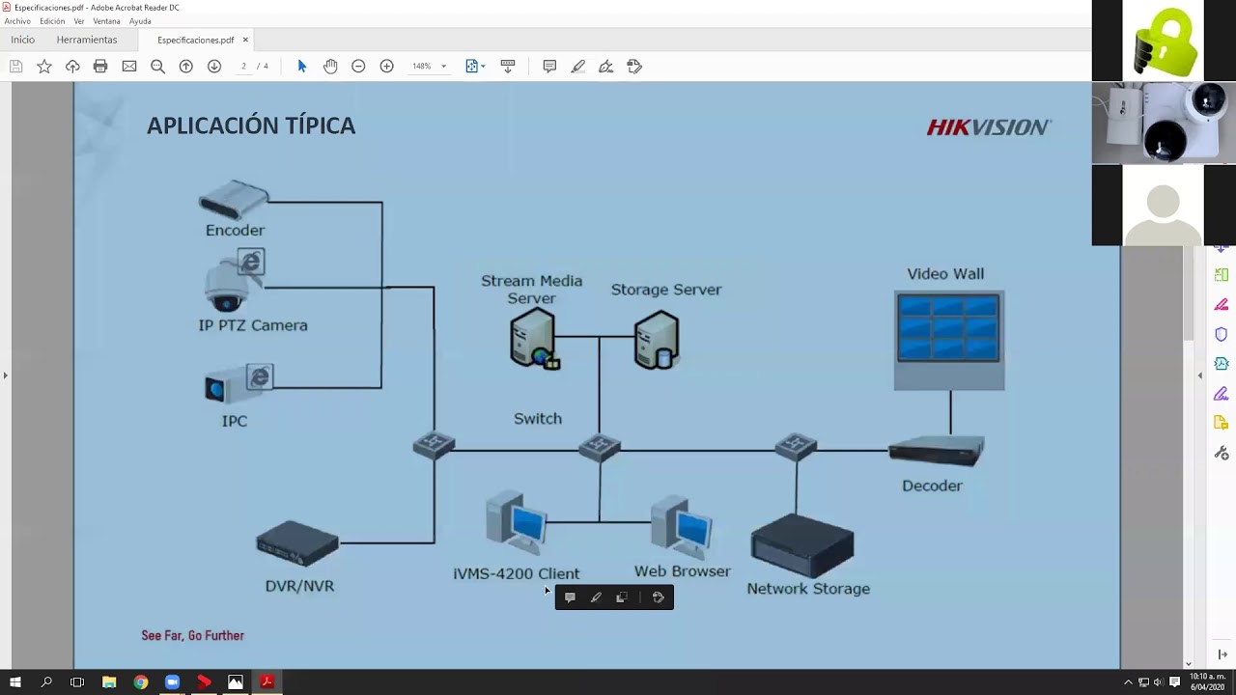
Task: Switch to the Herramientas tab
Action: coord(87,40)
